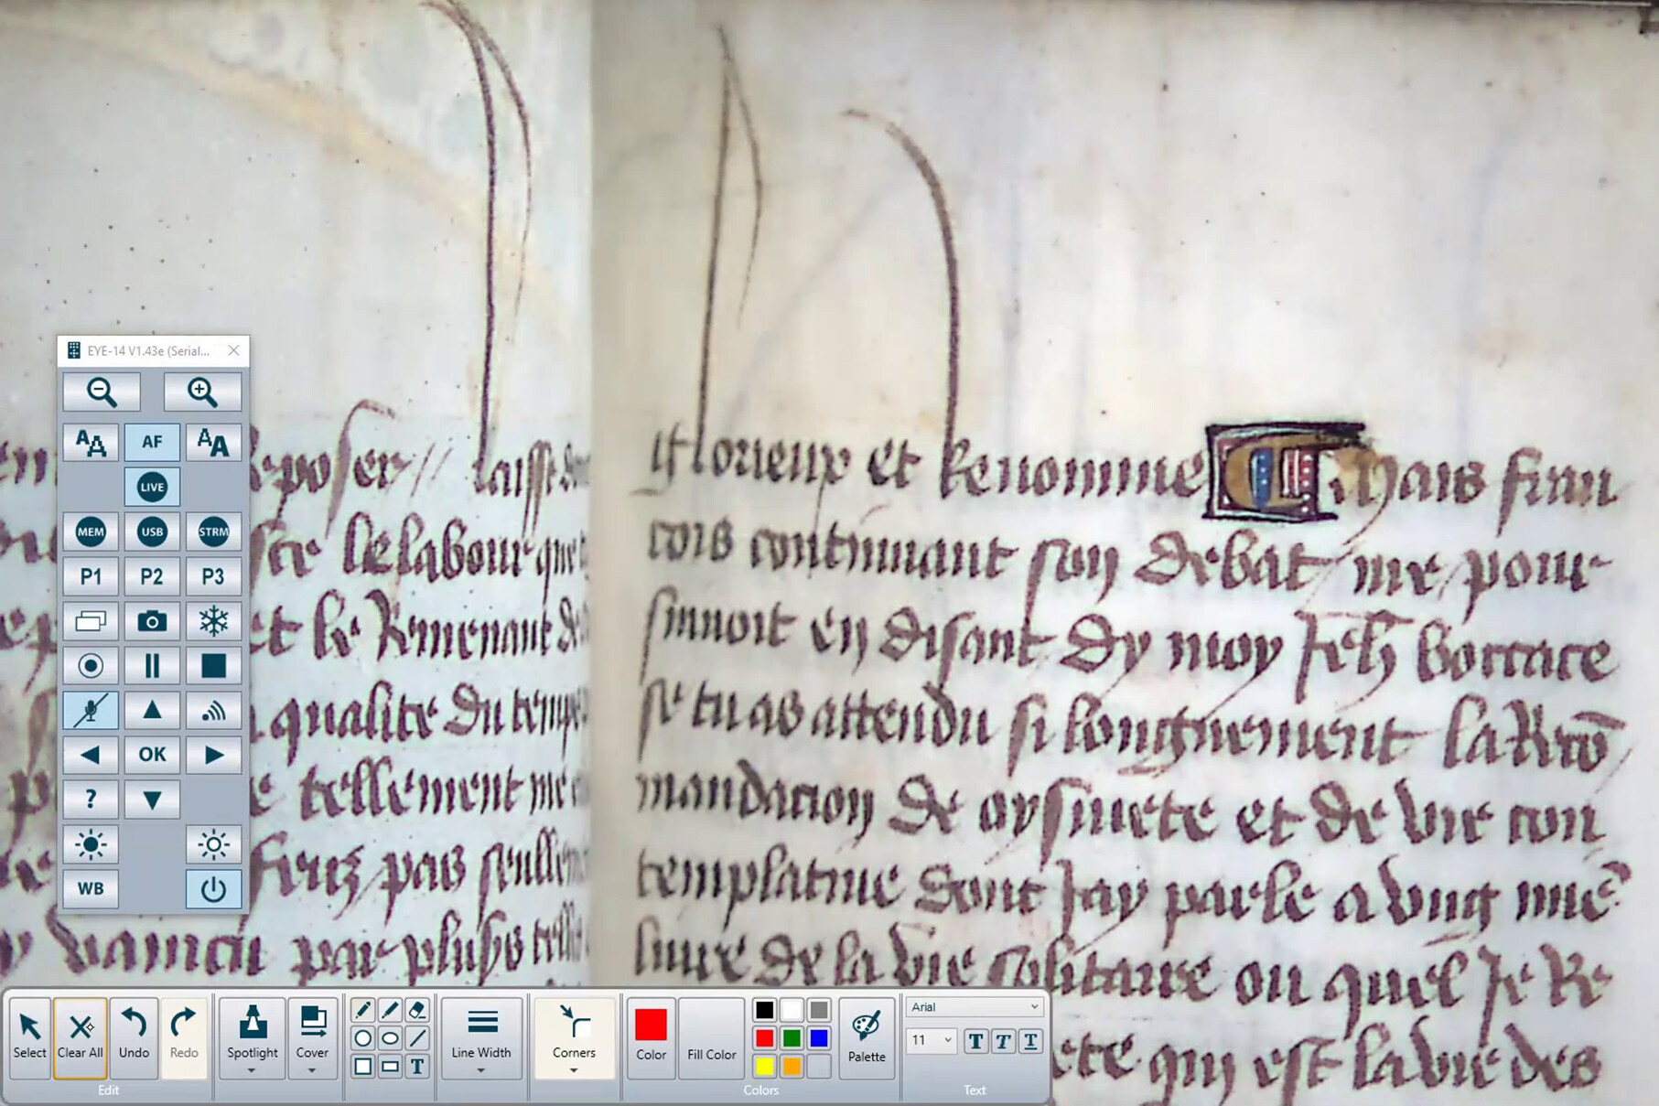Click the down arrow navigation button

coord(152,800)
